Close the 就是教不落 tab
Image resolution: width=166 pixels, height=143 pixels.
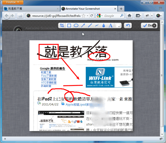58,9
